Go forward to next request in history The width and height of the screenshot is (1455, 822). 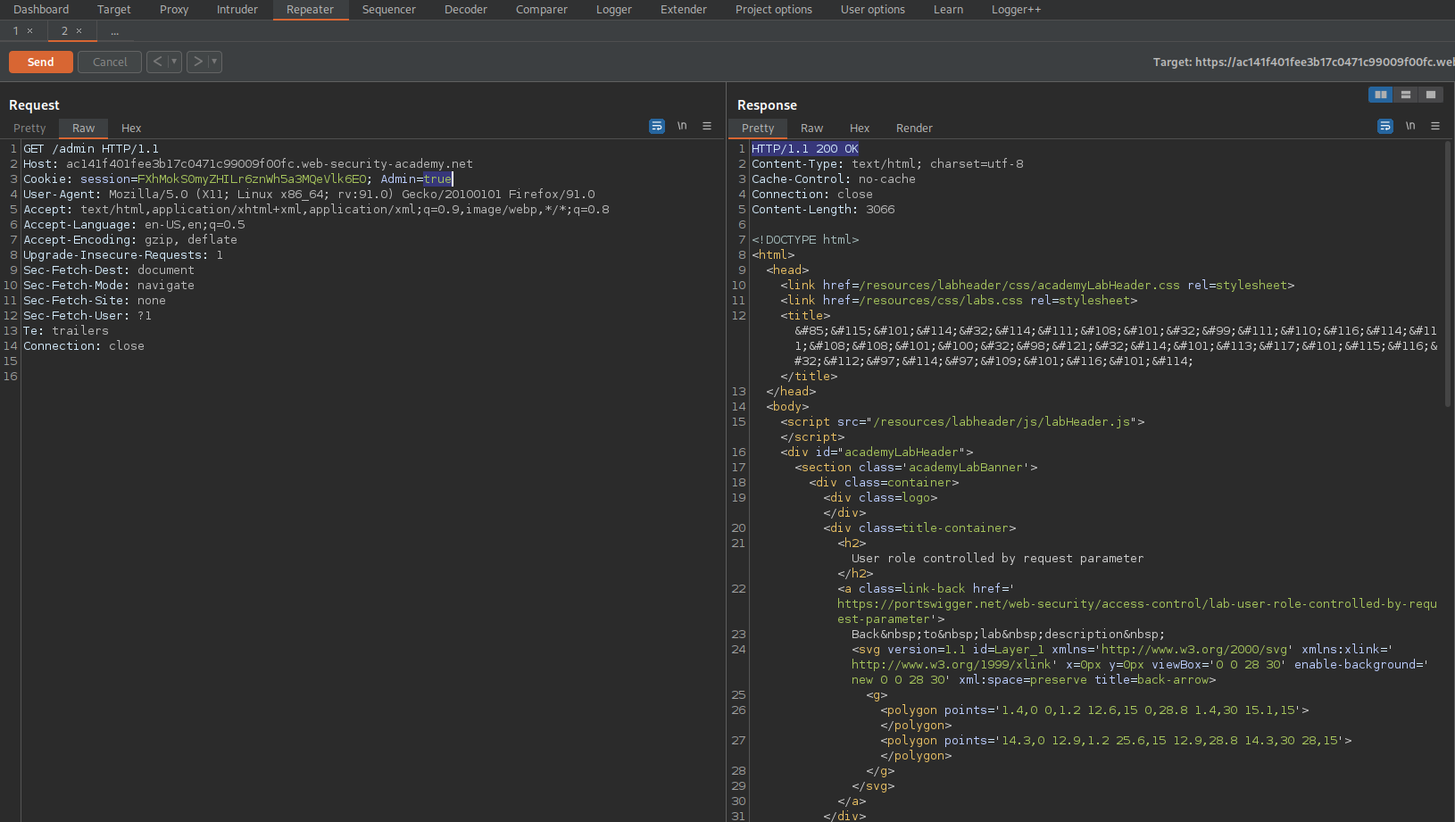tap(197, 62)
